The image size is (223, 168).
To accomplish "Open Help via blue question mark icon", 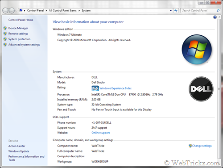I will pyautogui.click(x=215, y=17).
